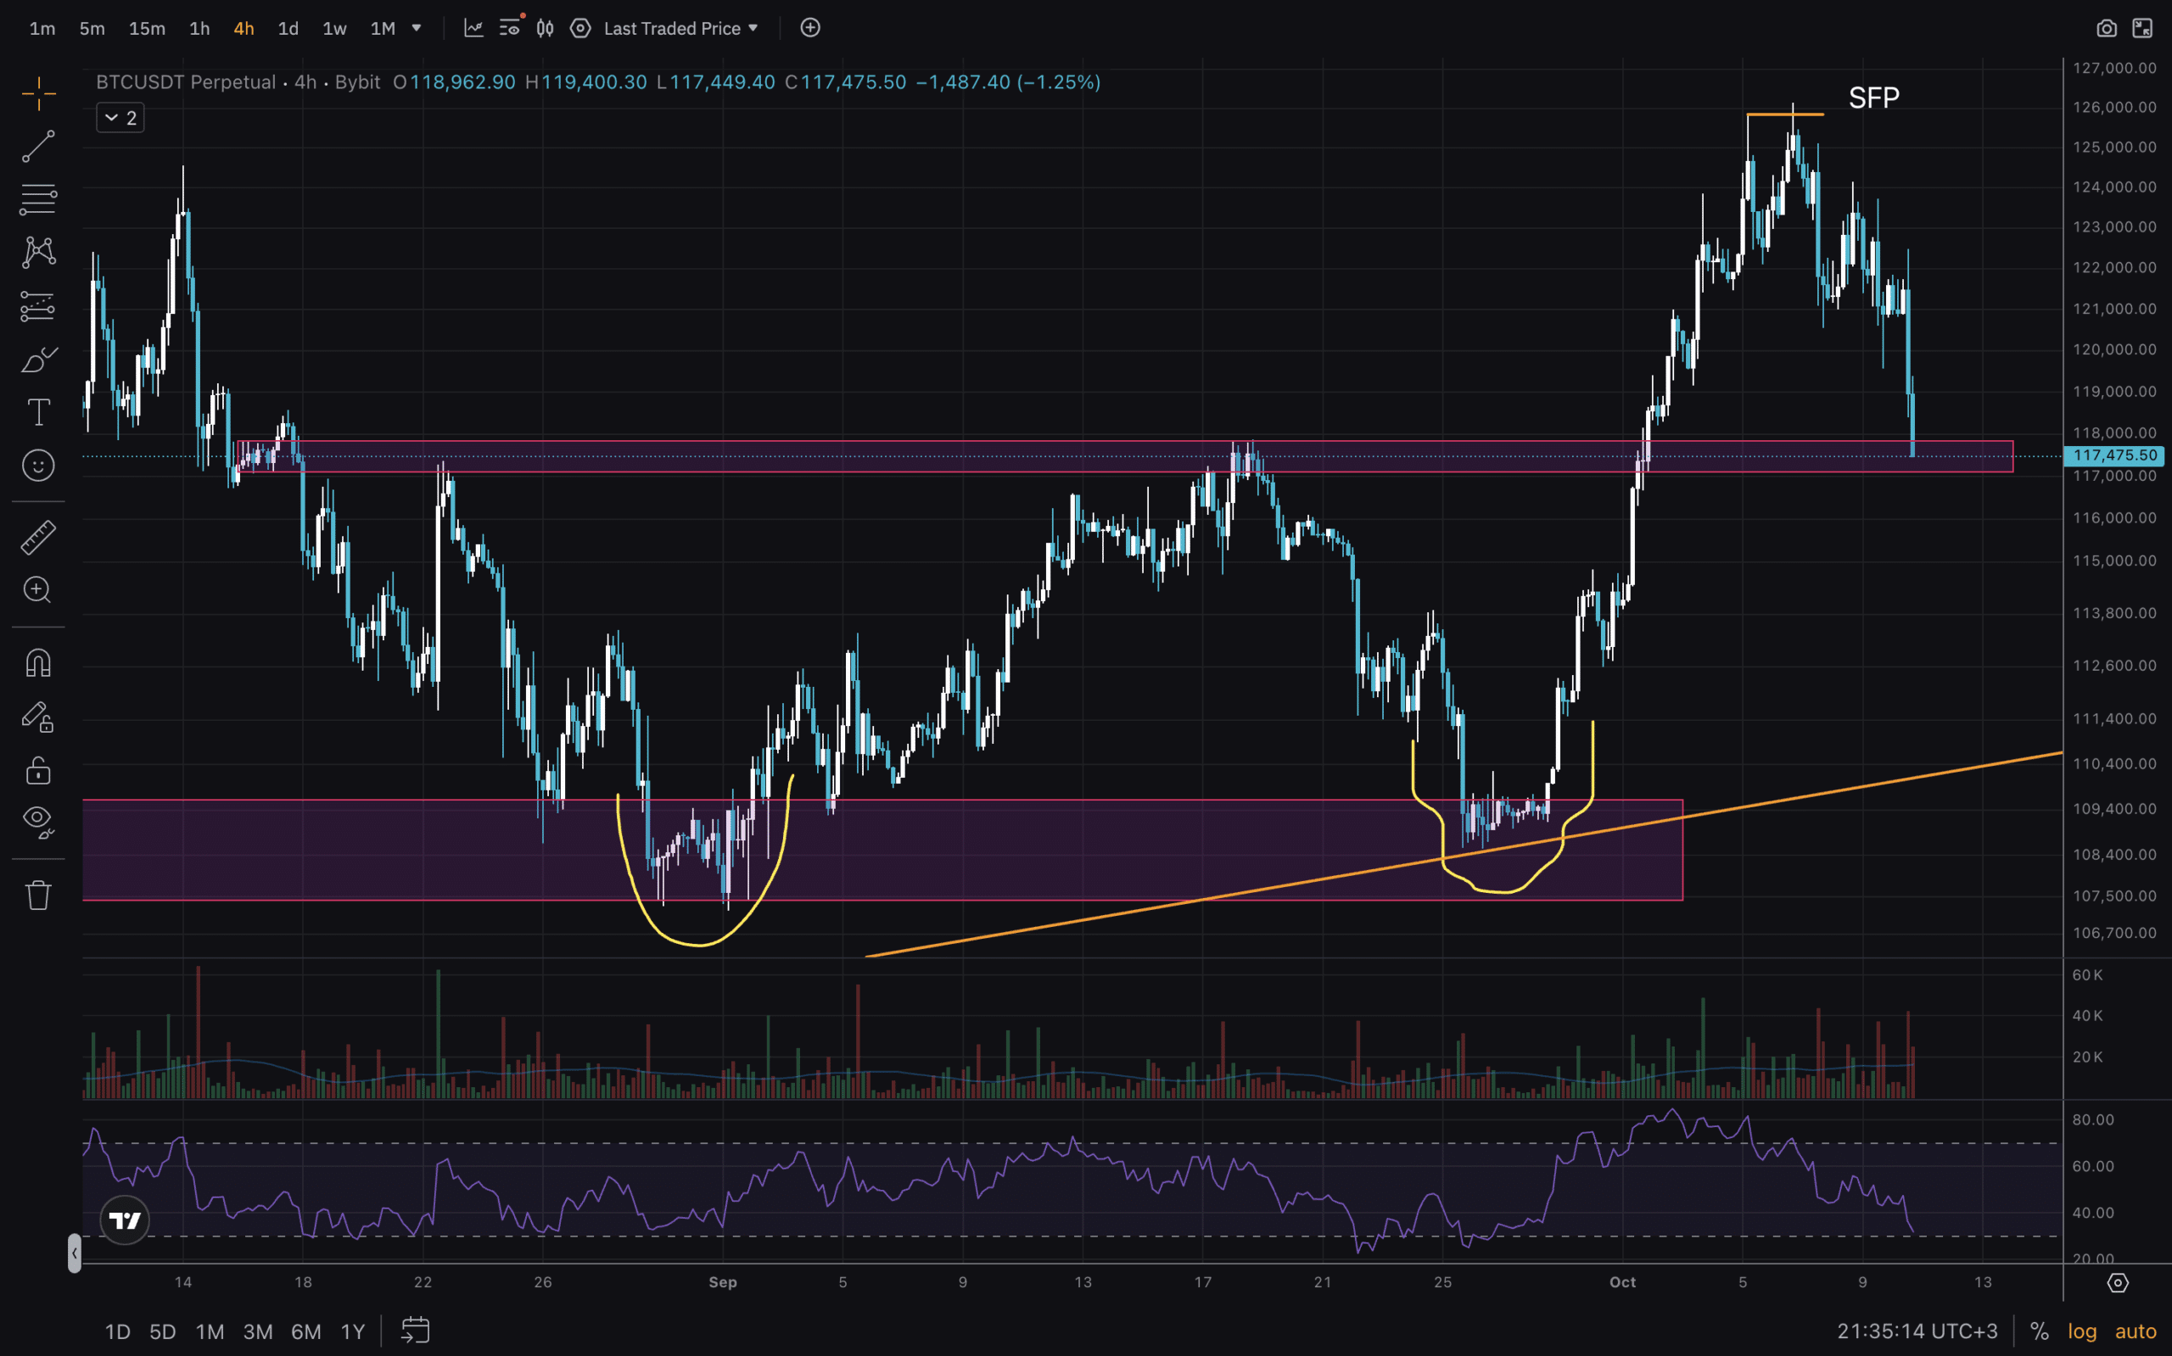Click the auto scale button

[2135, 1331]
